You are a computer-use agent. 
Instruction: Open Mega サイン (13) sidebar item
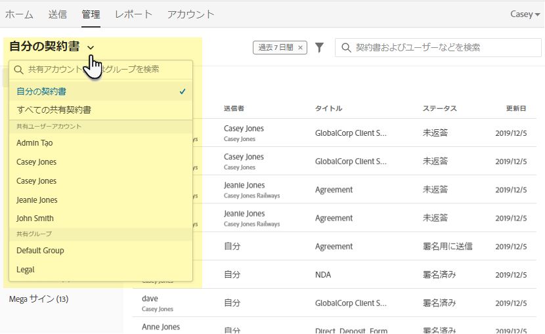coord(39,299)
